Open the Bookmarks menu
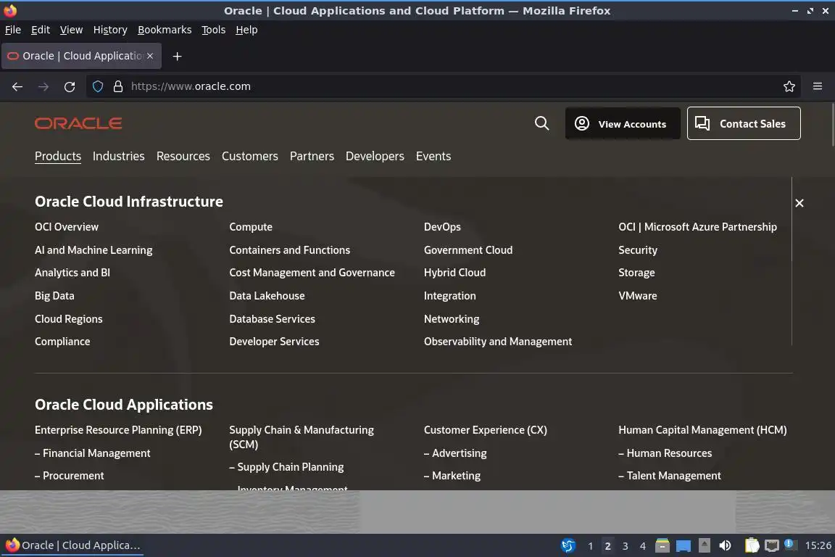Image resolution: width=835 pixels, height=557 pixels. click(x=165, y=30)
